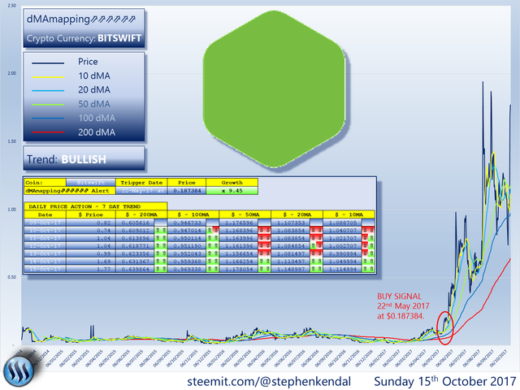Click the $ - 20MA column header
Screen dimensions: 520x390
coord(297,214)
